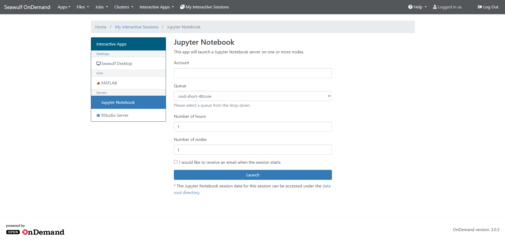Click 'Please select a queue' help text
This screenshot has height=240, width=505.
pyautogui.click(x=212, y=105)
